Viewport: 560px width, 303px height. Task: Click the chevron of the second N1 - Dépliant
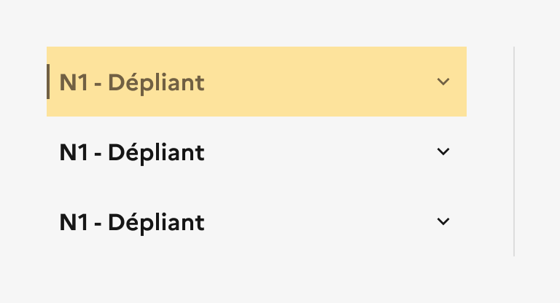pyautogui.click(x=443, y=151)
